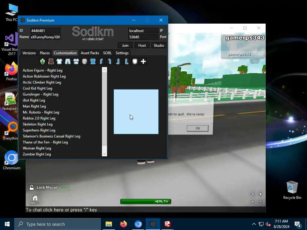Image resolution: width=307 pixels, height=230 pixels.
Task: Click the light blue preview box
Action: tap(136, 112)
